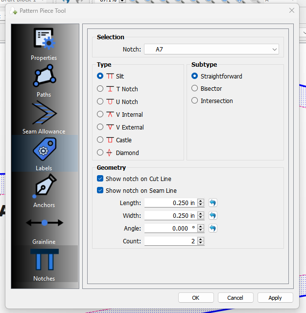Screen dimensions: 306x313
Task: Open the Notch A7 dropdown
Action: point(212,50)
